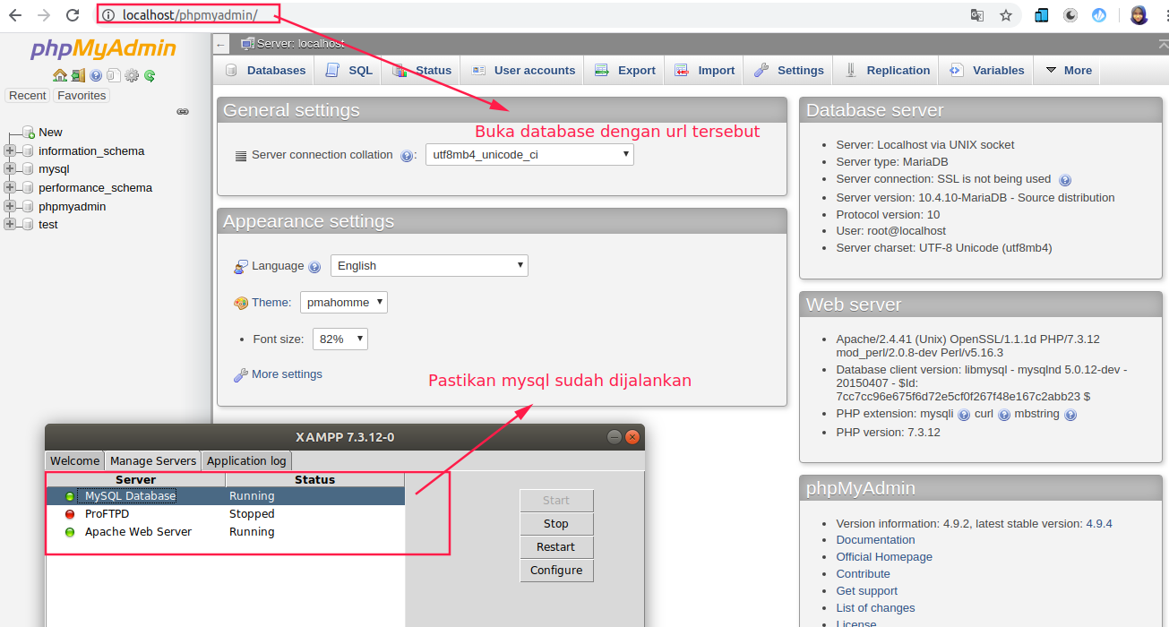Open the Font size dropdown showing 82%
This screenshot has width=1169, height=627.
tap(340, 339)
